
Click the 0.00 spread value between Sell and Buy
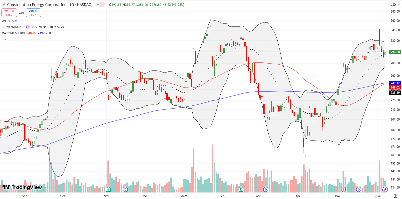click(21, 13)
